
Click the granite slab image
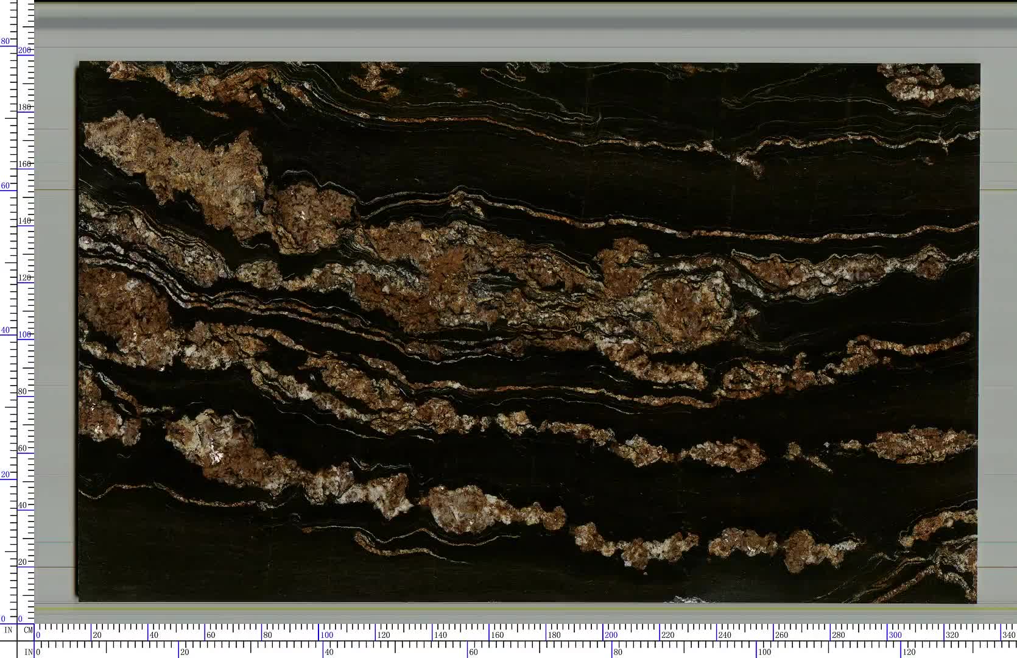pyautogui.click(x=528, y=332)
